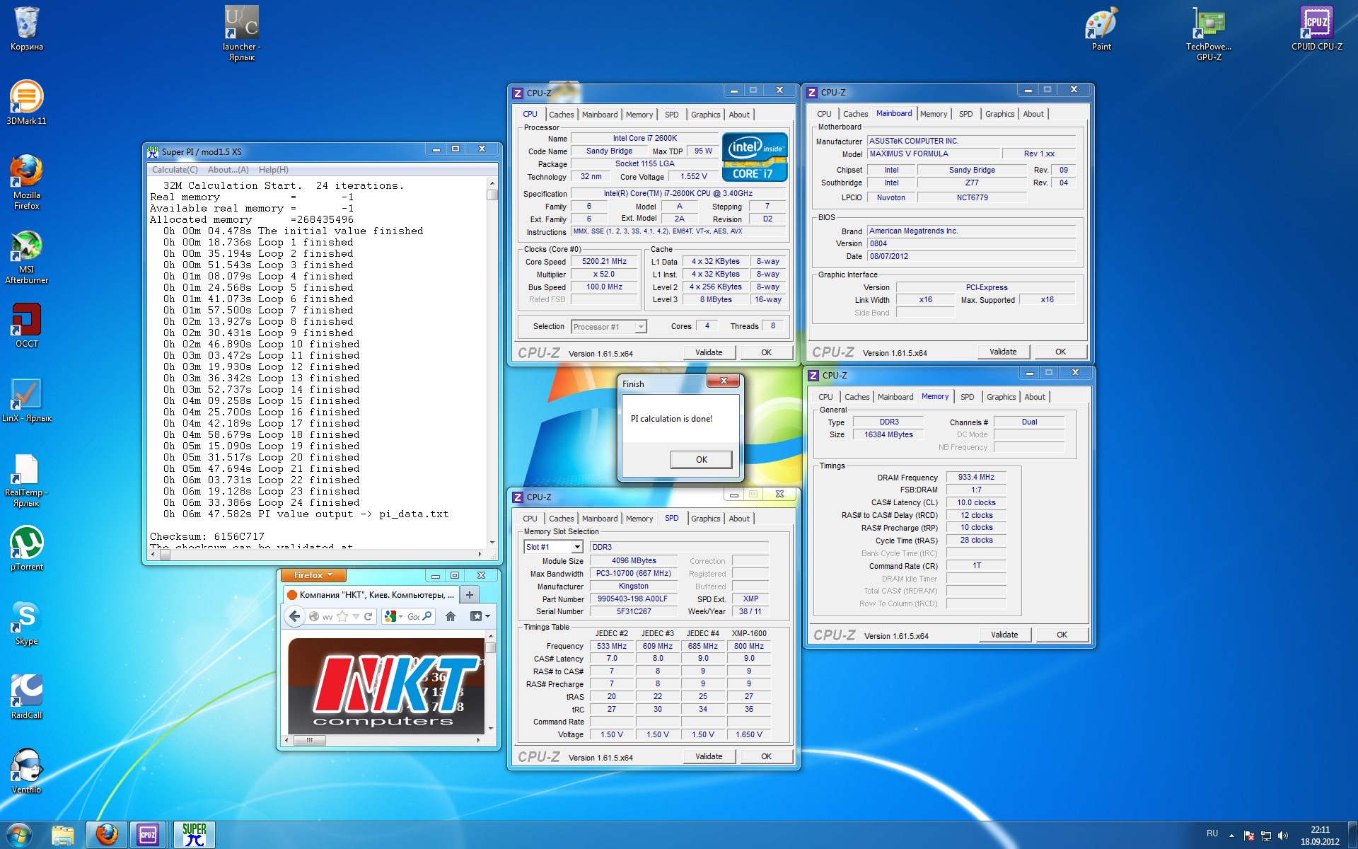Switch to SPD tab in Memory CPU-Z window
Screen dimensions: 1358x849
pyautogui.click(x=967, y=397)
